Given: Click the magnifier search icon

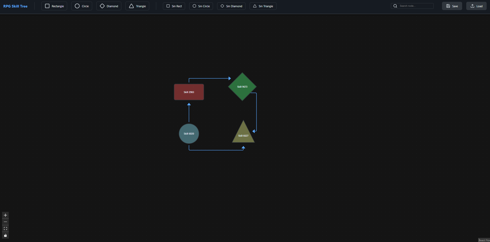Looking at the screenshot, I should [395, 6].
